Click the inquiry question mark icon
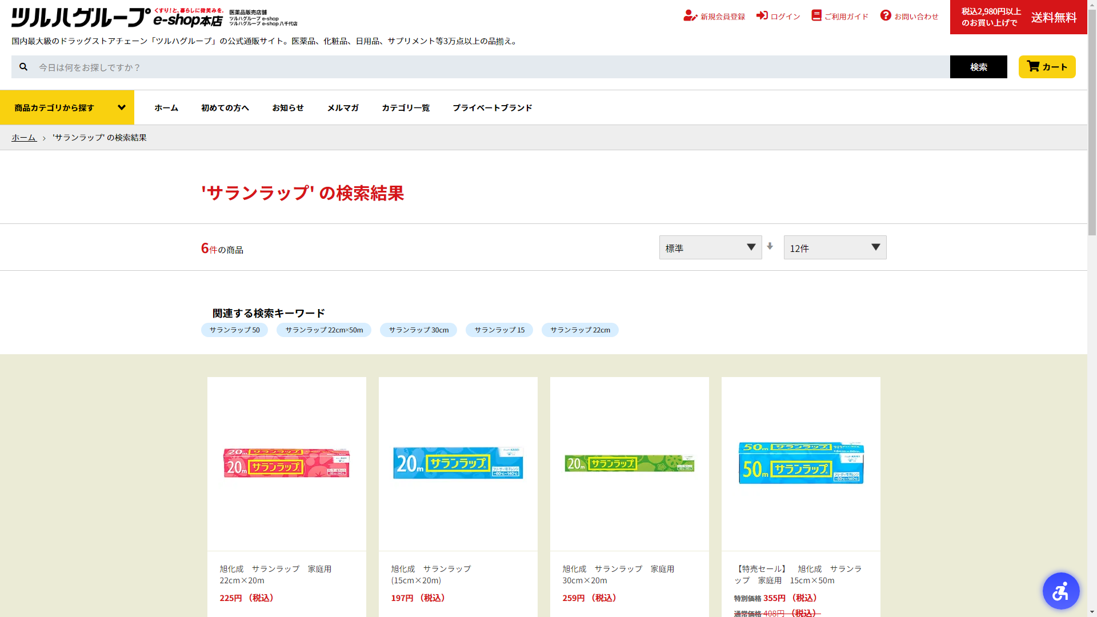Viewport: 1097px width, 617px height. tap(886, 15)
